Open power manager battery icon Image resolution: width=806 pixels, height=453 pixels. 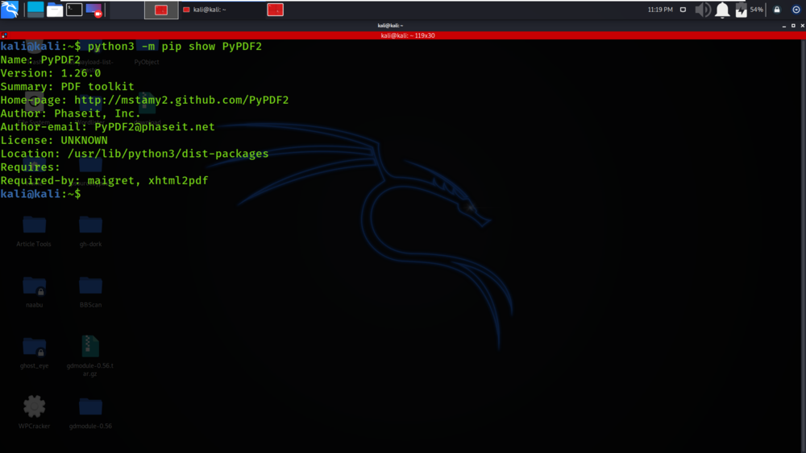pyautogui.click(x=741, y=10)
